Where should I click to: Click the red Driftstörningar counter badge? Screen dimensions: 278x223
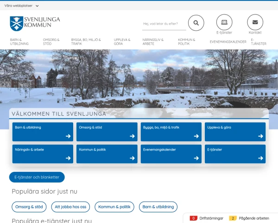coord(194,218)
